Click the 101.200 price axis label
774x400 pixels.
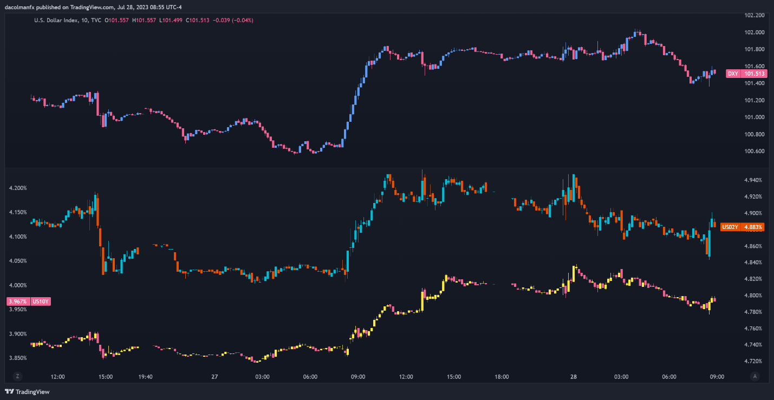coord(755,100)
